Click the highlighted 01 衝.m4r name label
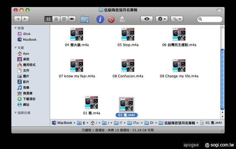Screen dimensions: 236x149 click(x=126, y=115)
